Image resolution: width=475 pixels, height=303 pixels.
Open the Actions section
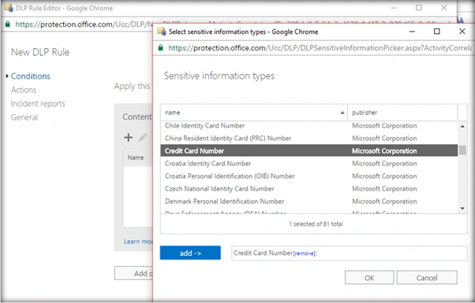(24, 90)
